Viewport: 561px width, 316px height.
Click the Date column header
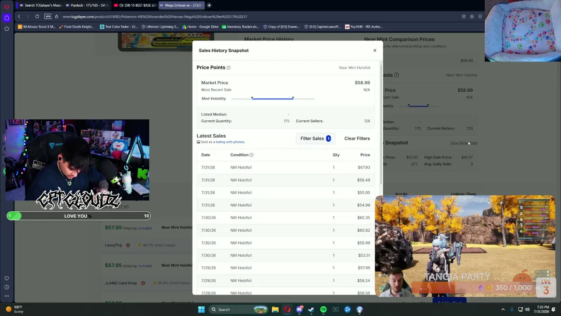pyautogui.click(x=206, y=155)
